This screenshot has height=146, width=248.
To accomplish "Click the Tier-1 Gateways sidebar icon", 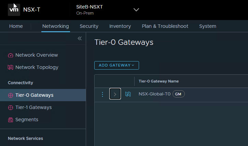I will [11, 108].
